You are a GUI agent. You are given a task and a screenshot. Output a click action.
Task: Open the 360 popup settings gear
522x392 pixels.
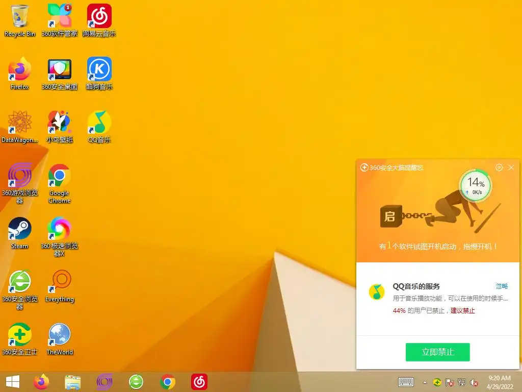click(499, 167)
